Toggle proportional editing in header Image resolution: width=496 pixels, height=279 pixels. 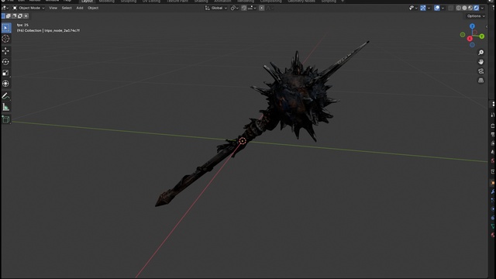click(x=262, y=8)
